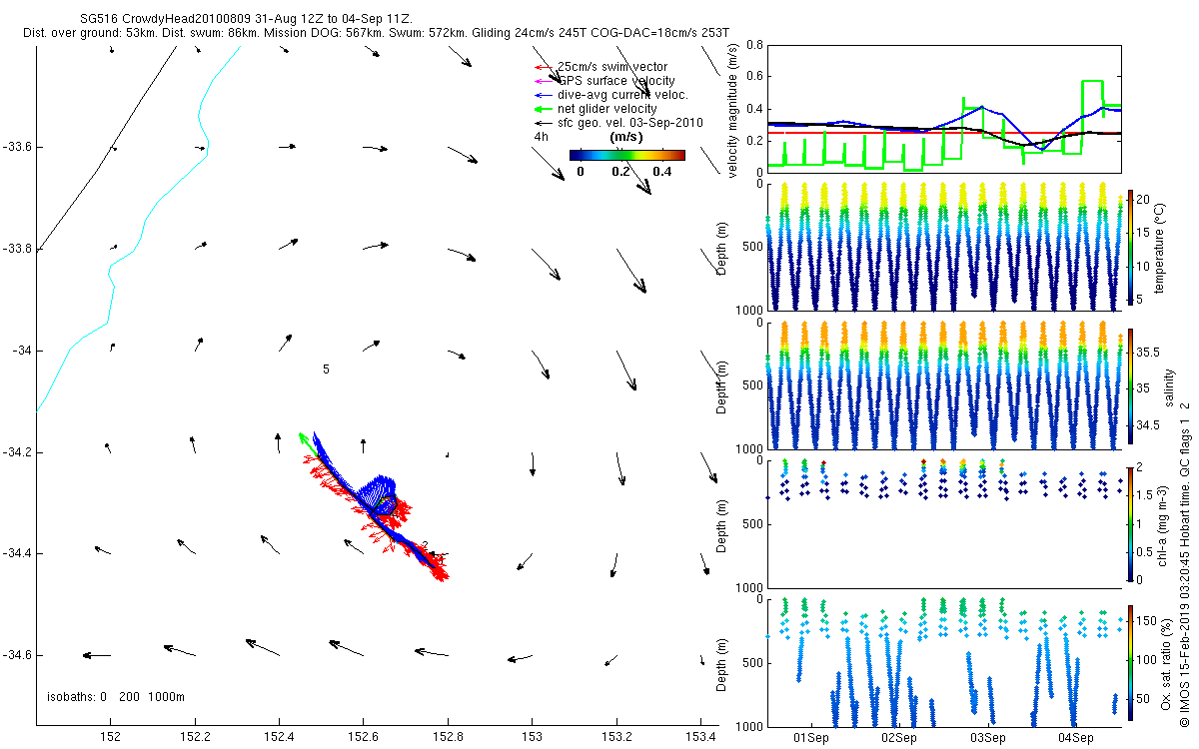Click the velocity (m/s) horizontal colorbar
This screenshot has height=749, width=1199.
(626, 155)
